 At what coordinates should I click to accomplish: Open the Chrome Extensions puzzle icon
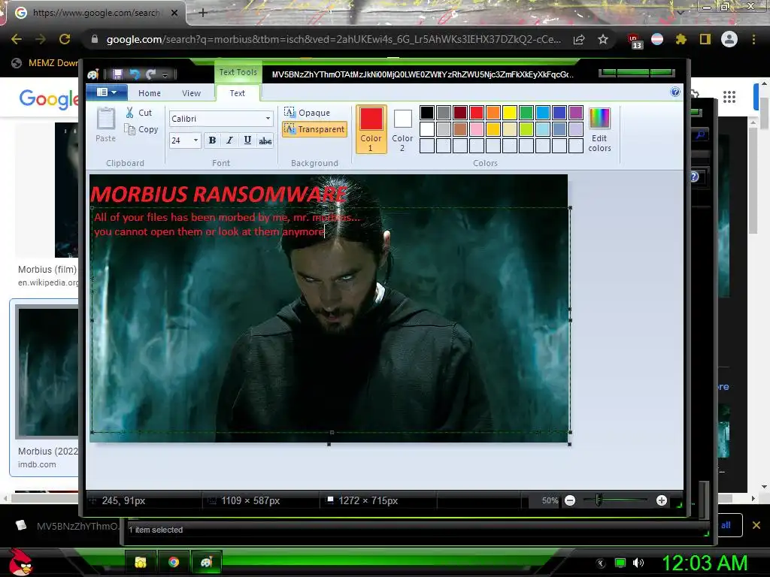(681, 39)
